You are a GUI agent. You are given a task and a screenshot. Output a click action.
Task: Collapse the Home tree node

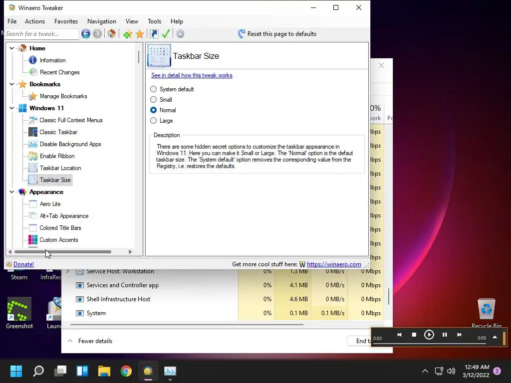pyautogui.click(x=12, y=48)
